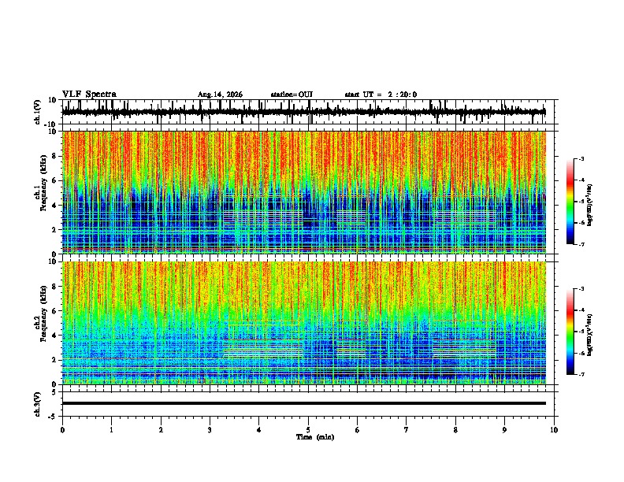The height and width of the screenshot is (482, 624).
Task: Click time axis tick label '1'
Action: click(111, 430)
